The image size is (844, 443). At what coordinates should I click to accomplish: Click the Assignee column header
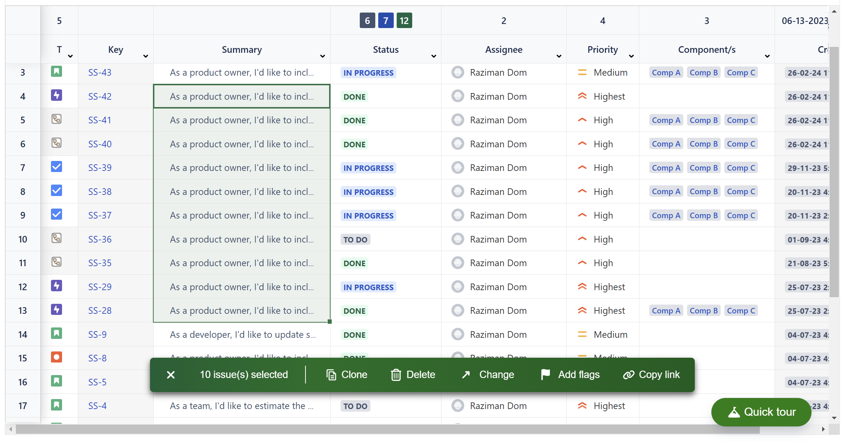point(503,49)
